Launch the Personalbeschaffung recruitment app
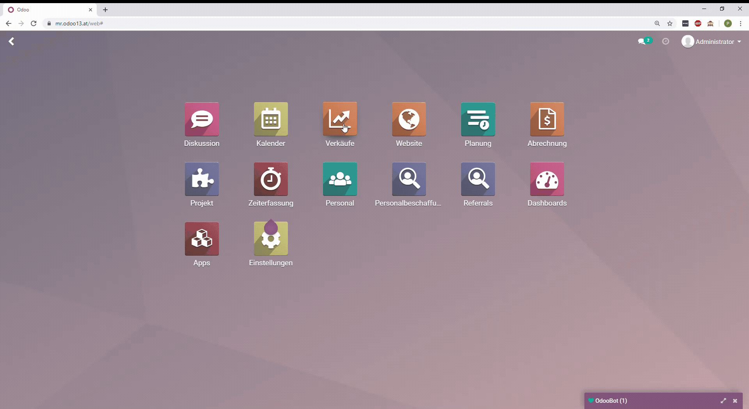 (x=409, y=179)
